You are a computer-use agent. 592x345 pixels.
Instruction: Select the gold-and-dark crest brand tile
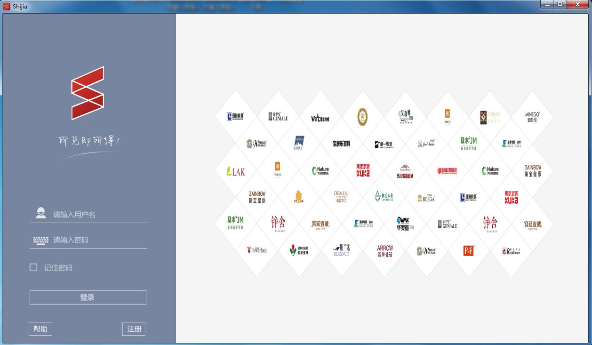pos(490,117)
